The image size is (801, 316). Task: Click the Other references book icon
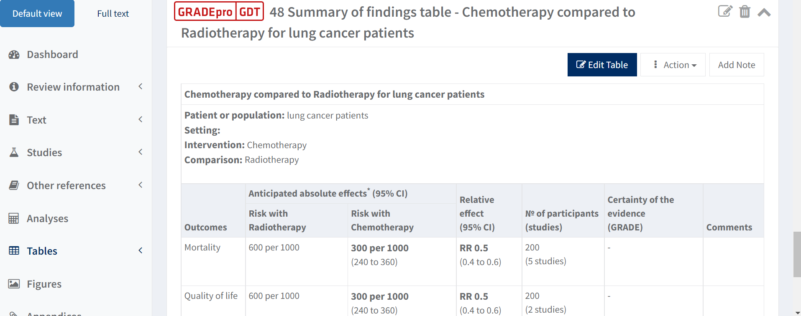click(x=14, y=185)
